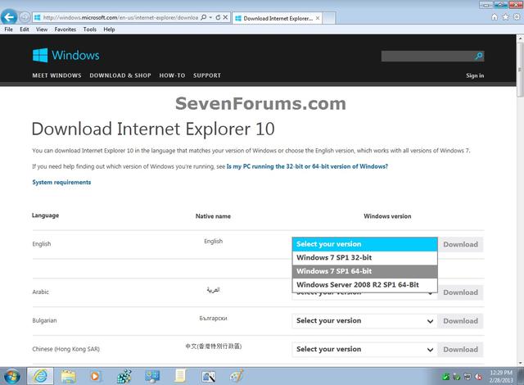This screenshot has height=385, width=524.
Task: Click the green tray icon in system tray
Action: 445,377
